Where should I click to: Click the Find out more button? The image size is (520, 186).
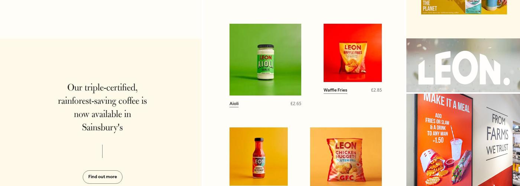[103, 177]
